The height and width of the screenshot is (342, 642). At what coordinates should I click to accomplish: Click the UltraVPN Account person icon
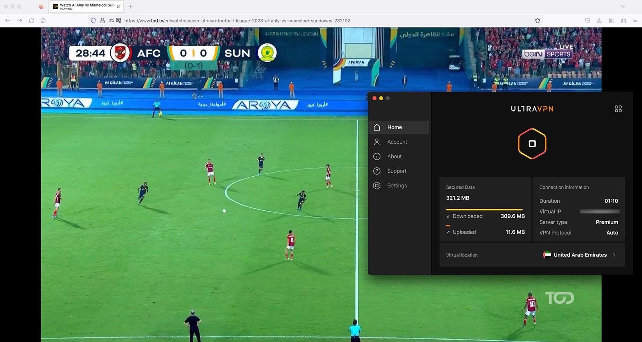point(377,142)
